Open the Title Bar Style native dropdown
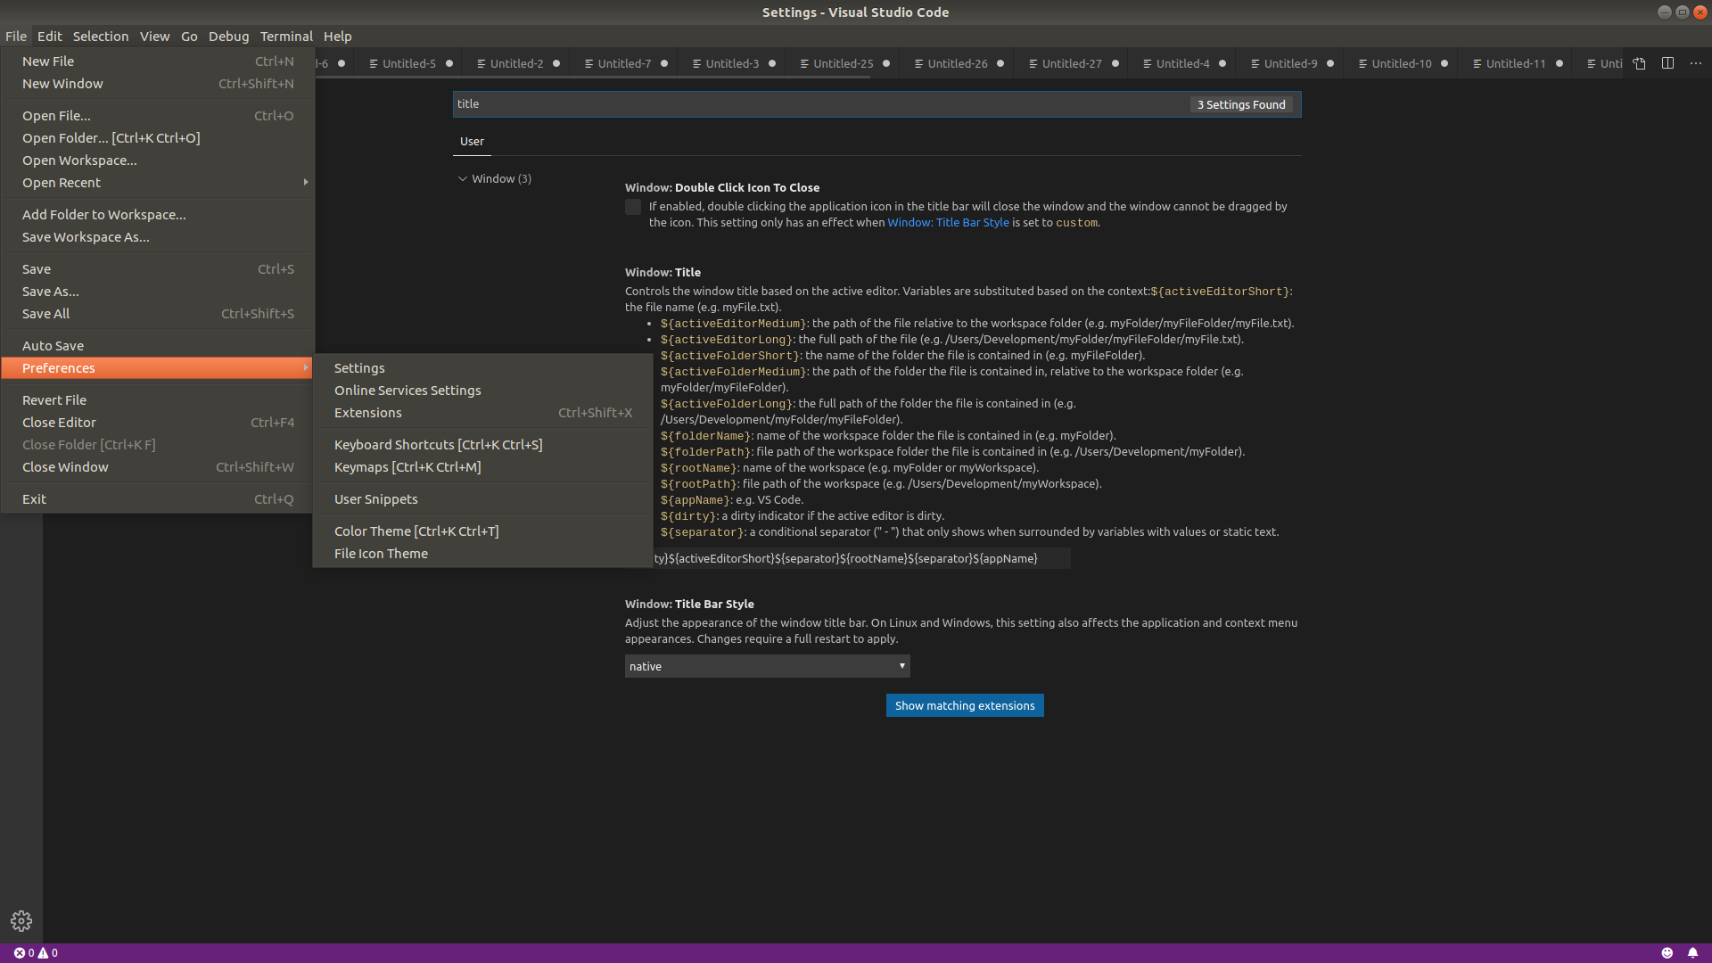1712x963 pixels. click(x=767, y=666)
